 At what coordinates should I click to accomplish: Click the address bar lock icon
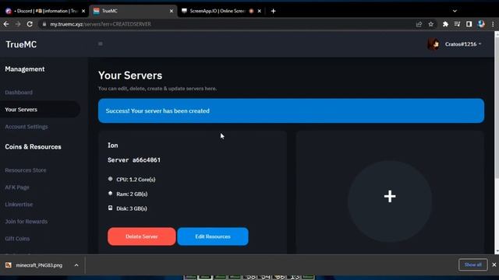coord(44,24)
